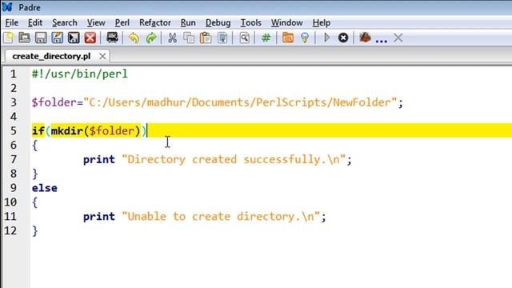Click the mkdir($folder) call
512x288 pixels.
click(95, 131)
